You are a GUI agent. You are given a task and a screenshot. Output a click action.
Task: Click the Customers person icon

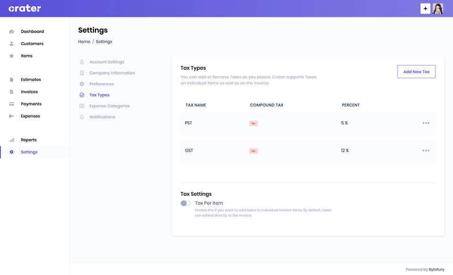coord(11,43)
